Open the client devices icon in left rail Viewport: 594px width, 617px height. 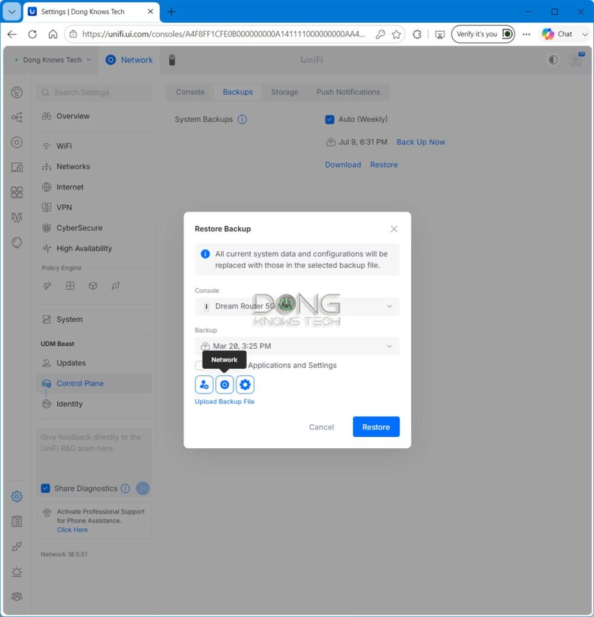[x=16, y=168]
